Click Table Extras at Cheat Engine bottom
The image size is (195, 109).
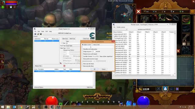pyautogui.click(x=90, y=87)
